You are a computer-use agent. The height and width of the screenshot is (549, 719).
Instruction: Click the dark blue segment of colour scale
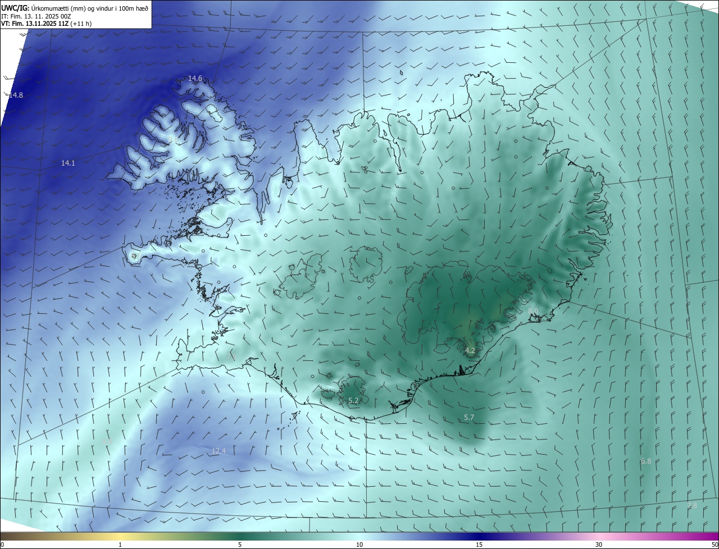coord(480,536)
